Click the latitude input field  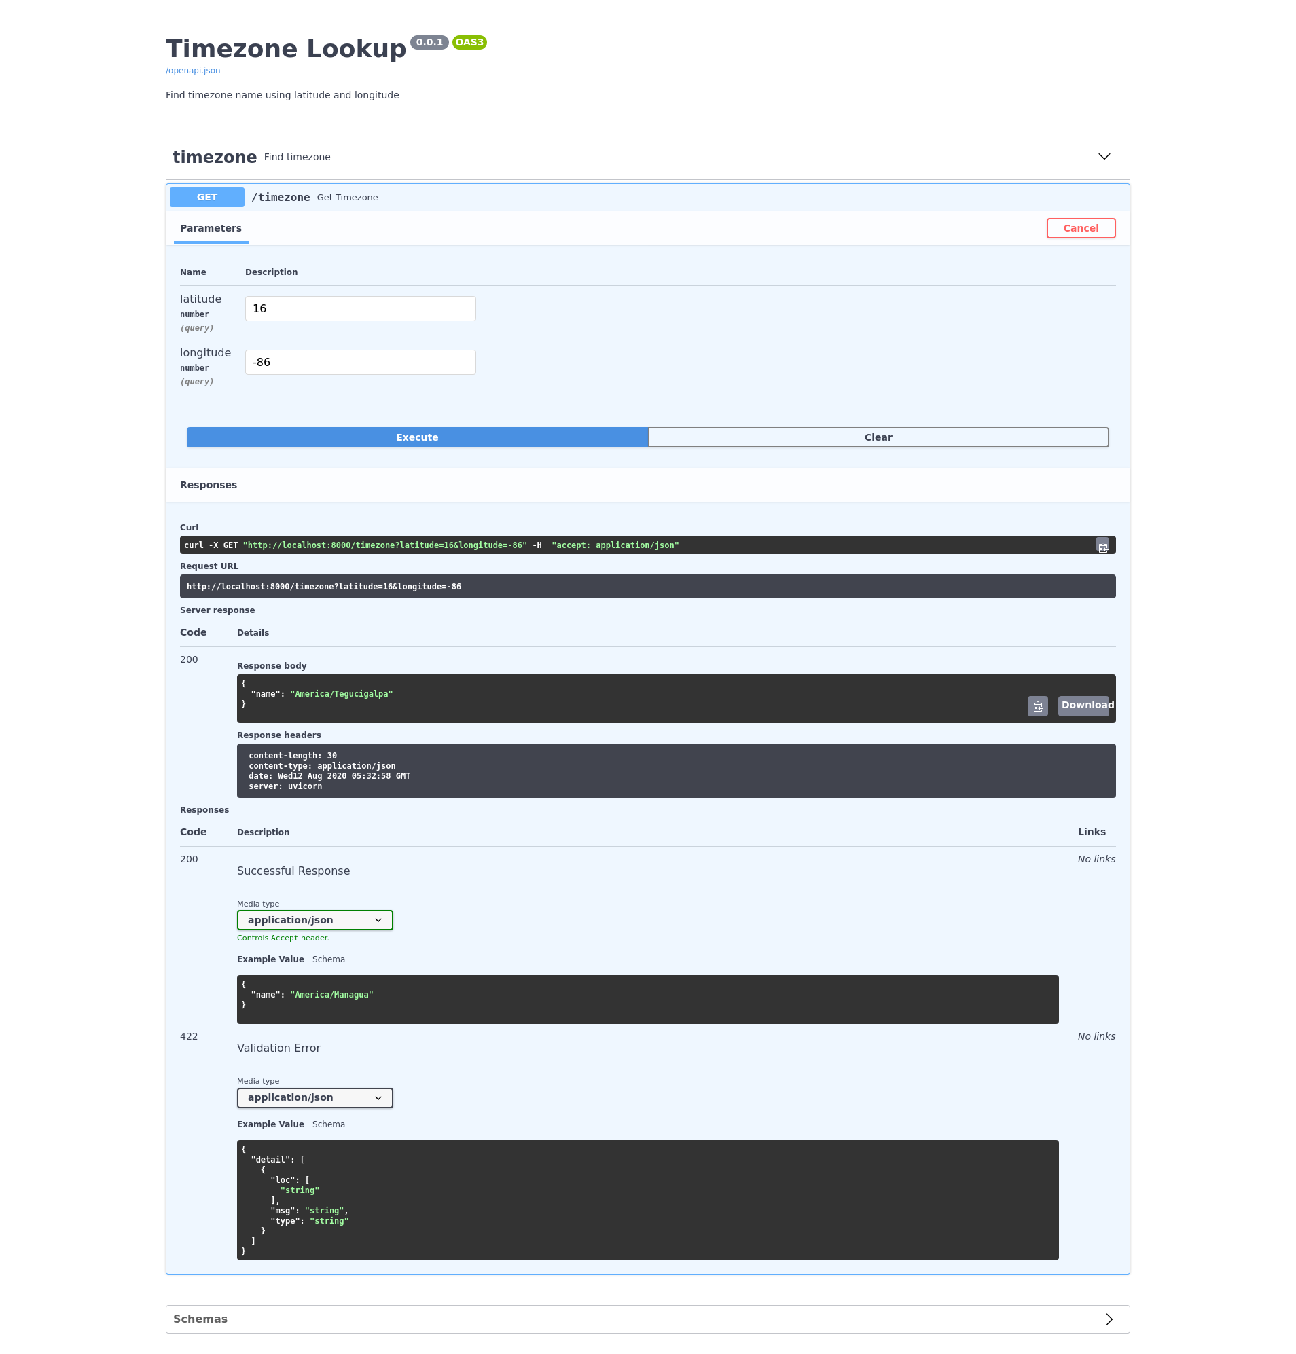[360, 309]
